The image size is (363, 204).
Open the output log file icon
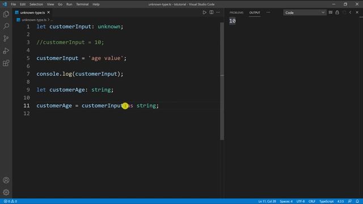tap(344, 12)
